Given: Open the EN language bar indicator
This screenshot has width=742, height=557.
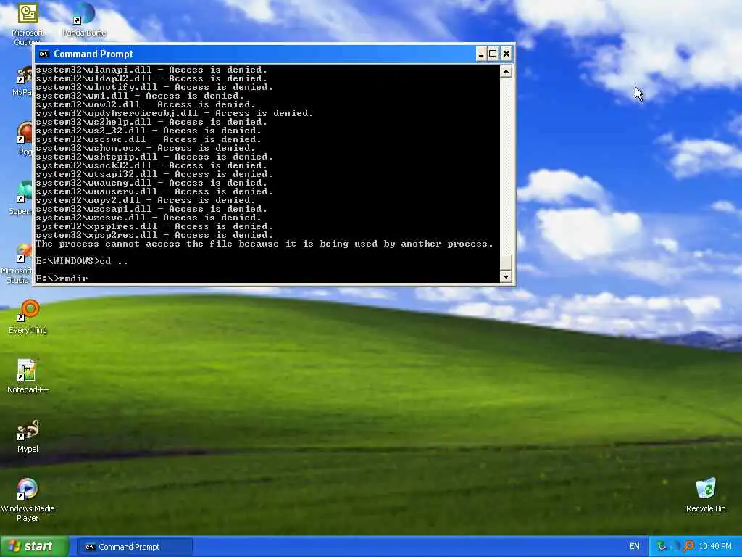Looking at the screenshot, I should click(x=635, y=547).
